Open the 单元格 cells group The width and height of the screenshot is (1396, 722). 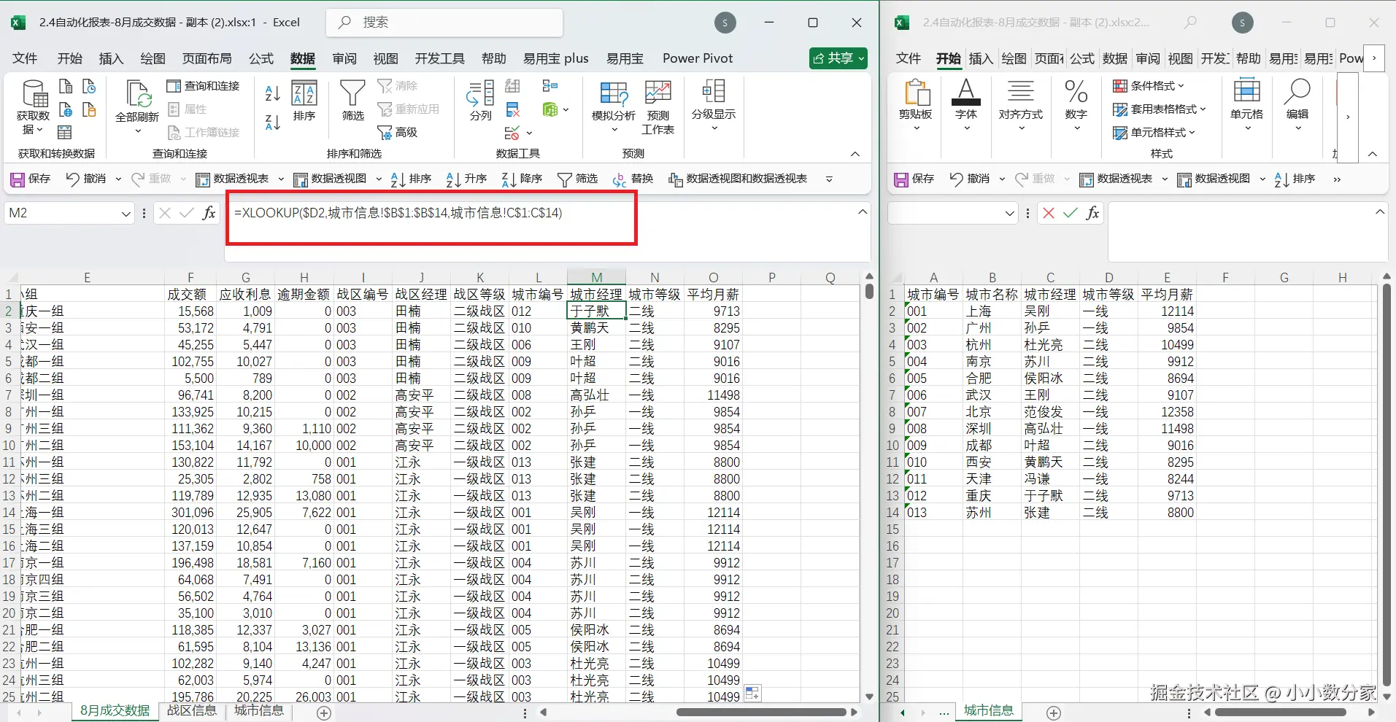point(1246,106)
